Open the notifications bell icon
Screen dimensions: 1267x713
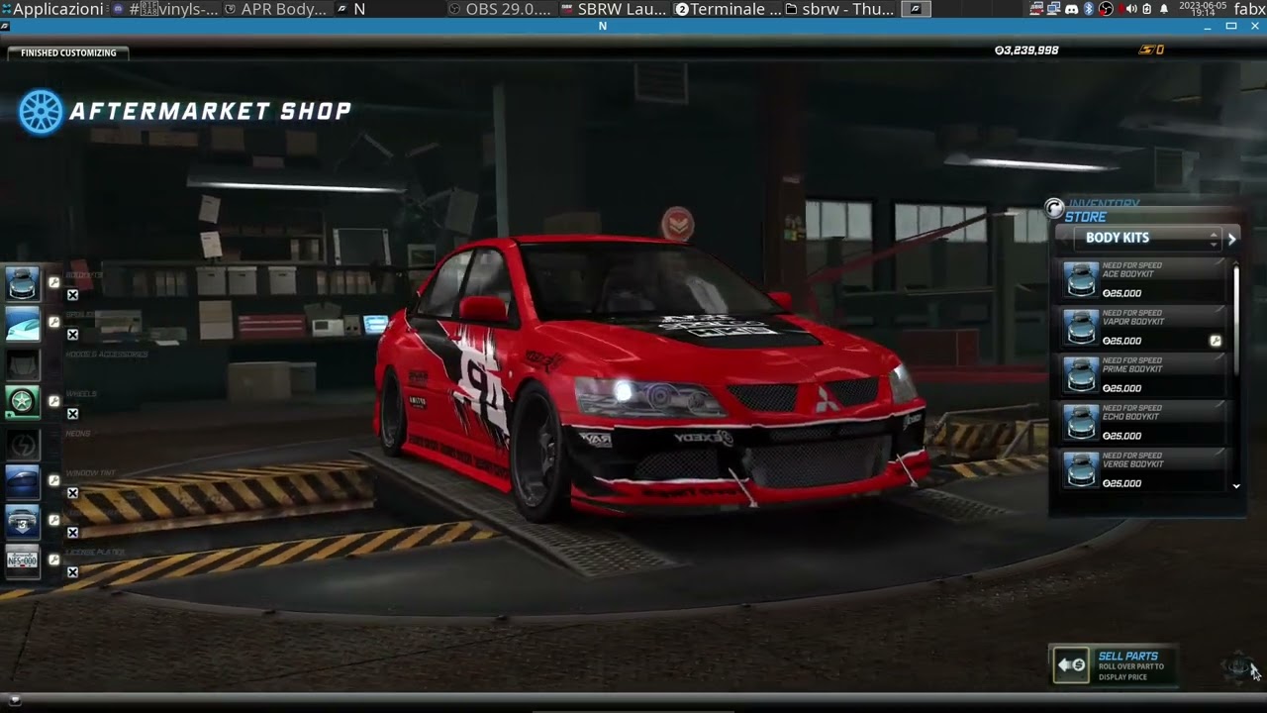(x=1164, y=9)
